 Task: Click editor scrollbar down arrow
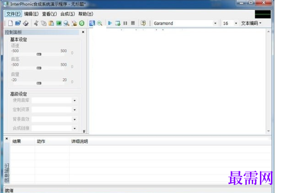[x=269, y=131]
